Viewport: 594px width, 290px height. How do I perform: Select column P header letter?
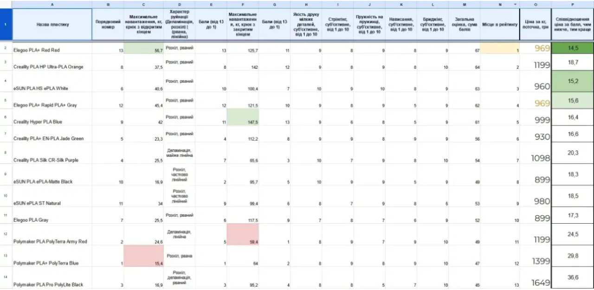point(573,4)
